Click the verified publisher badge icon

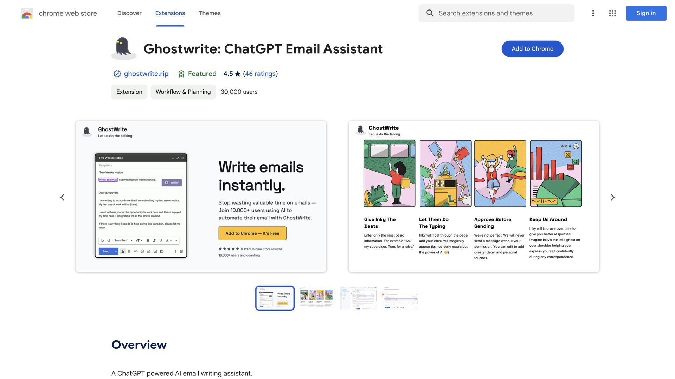tap(117, 74)
